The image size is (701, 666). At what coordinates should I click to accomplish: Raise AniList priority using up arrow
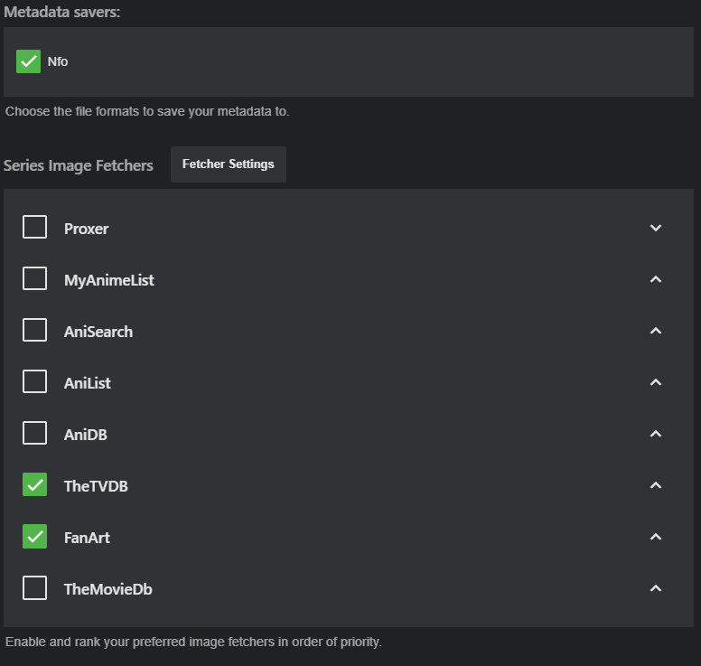pyautogui.click(x=656, y=382)
